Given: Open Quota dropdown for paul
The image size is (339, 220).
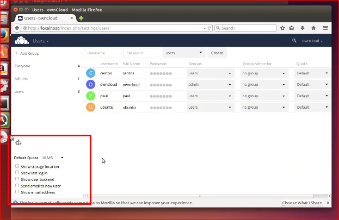Looking at the screenshot, I should click(313, 96).
